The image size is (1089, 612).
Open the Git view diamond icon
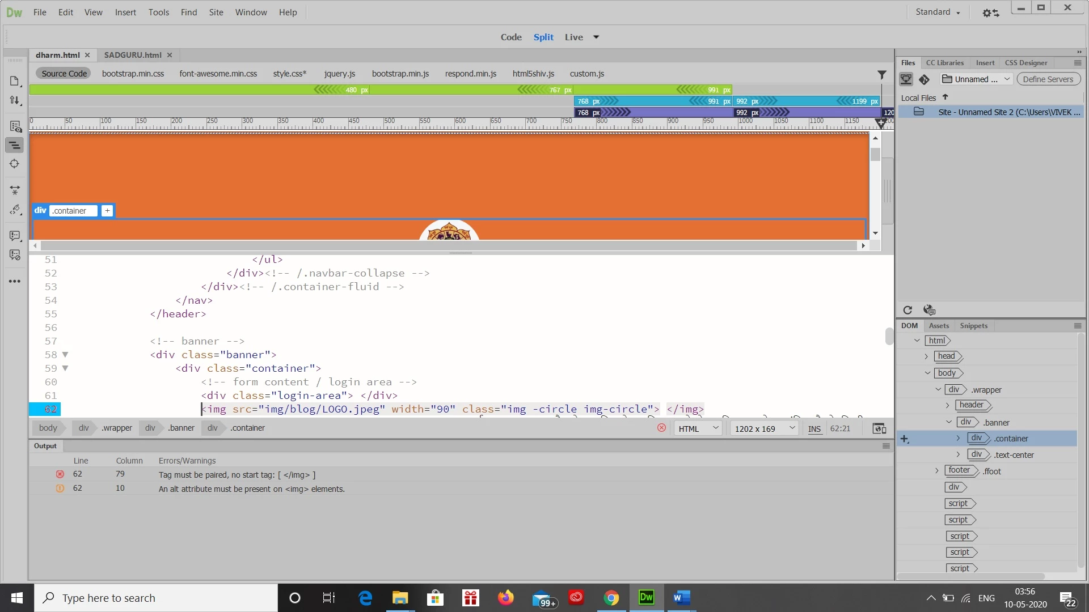point(925,79)
